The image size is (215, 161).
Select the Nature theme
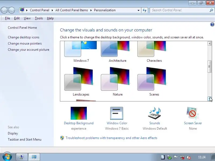117,82
